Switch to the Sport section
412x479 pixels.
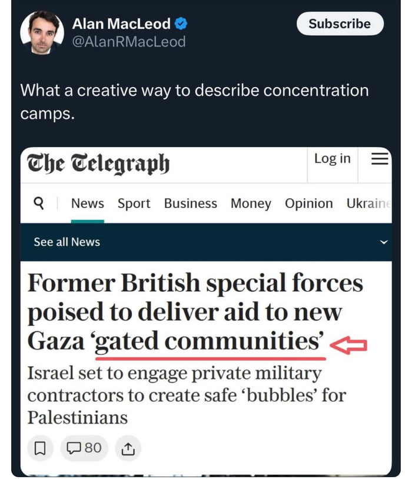point(134,203)
